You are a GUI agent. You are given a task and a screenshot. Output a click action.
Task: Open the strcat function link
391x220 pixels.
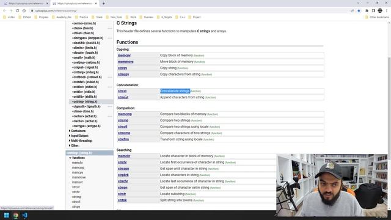(122, 91)
